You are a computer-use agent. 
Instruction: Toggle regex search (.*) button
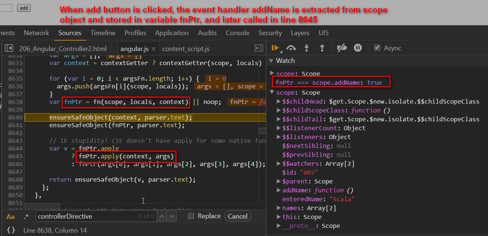coord(26,216)
